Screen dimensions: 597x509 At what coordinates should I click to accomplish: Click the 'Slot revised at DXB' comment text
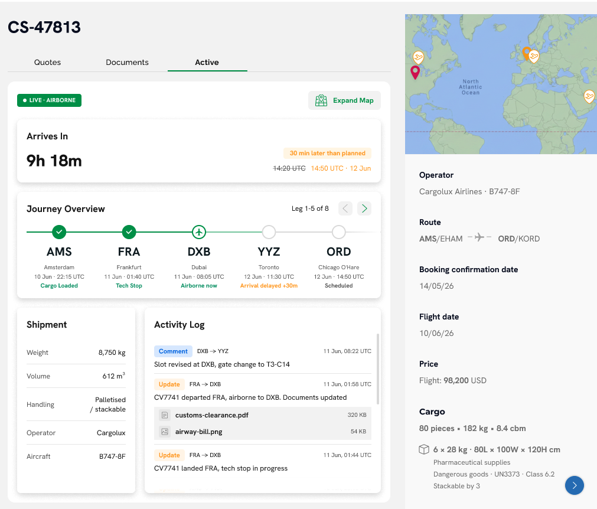click(222, 364)
